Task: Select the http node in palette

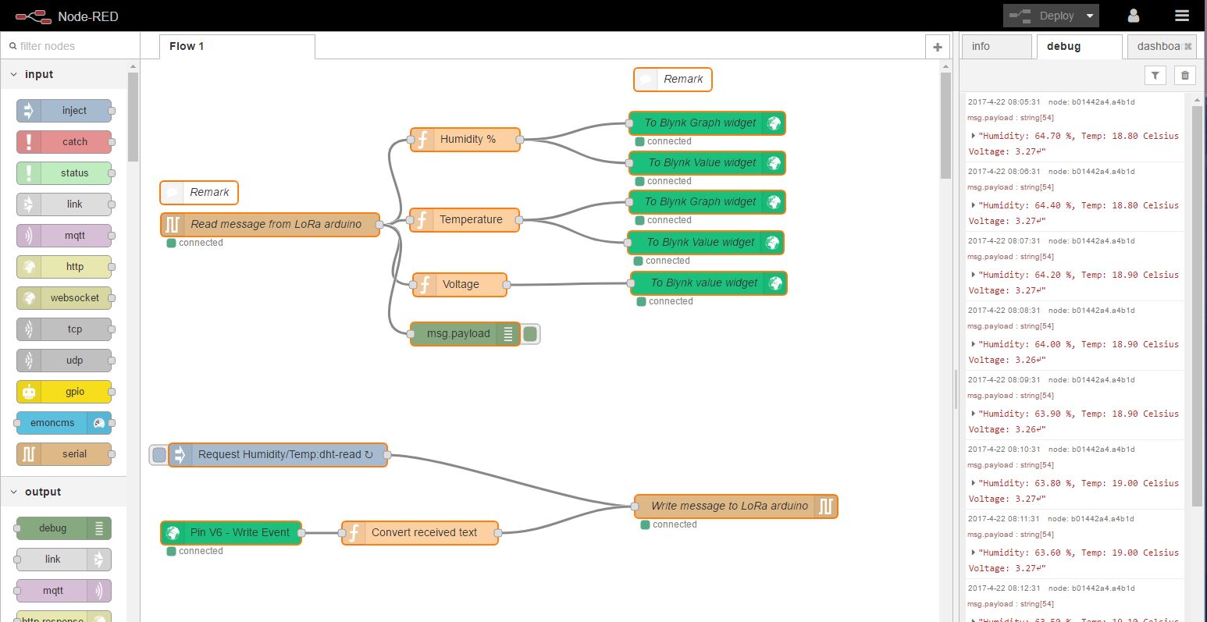Action: click(64, 267)
